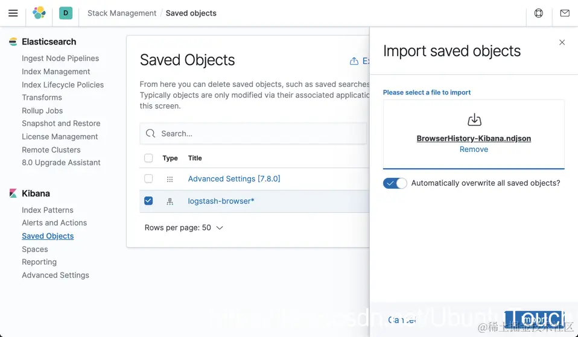Click the import file download icon

click(x=474, y=120)
